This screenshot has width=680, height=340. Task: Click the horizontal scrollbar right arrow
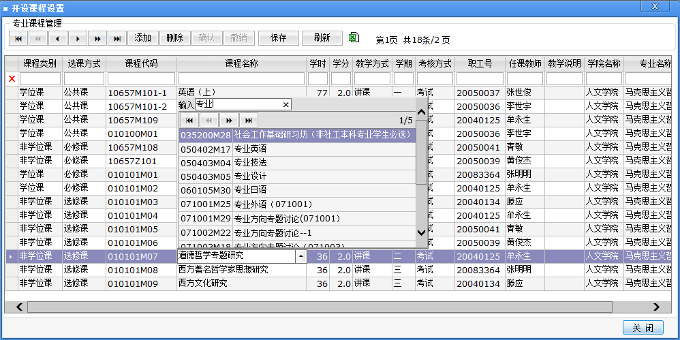(x=656, y=307)
